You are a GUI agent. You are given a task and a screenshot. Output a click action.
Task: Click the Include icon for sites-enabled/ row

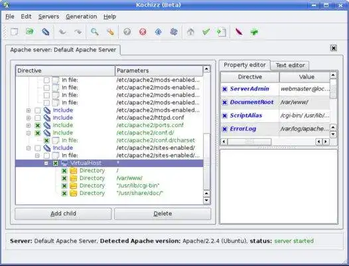point(46,148)
